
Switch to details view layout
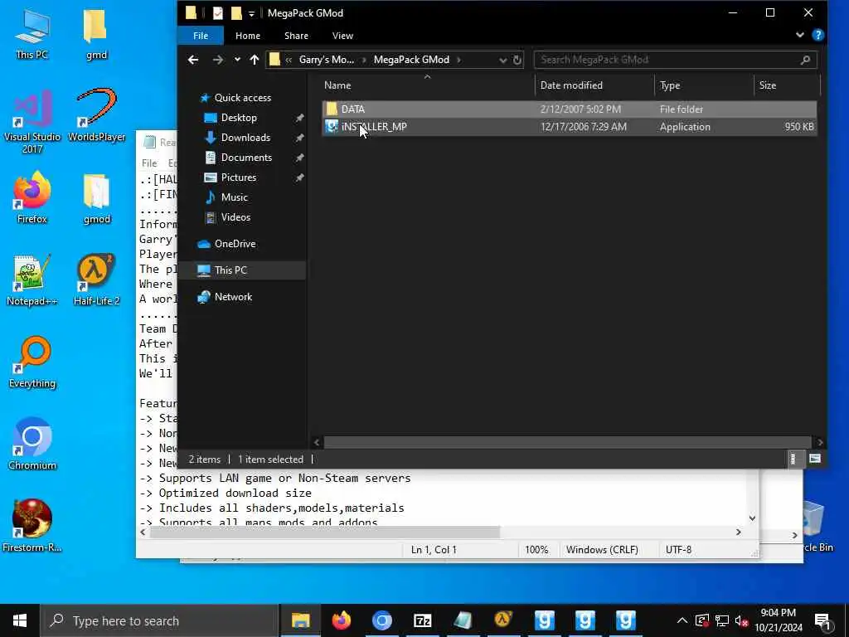(793, 459)
